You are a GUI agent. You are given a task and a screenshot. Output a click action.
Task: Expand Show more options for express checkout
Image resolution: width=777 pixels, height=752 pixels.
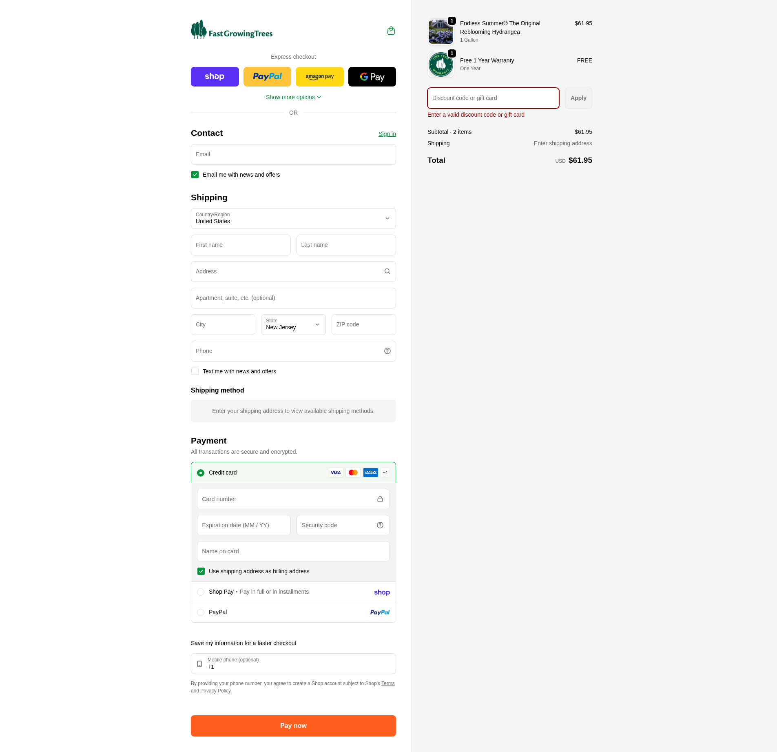[x=293, y=97]
